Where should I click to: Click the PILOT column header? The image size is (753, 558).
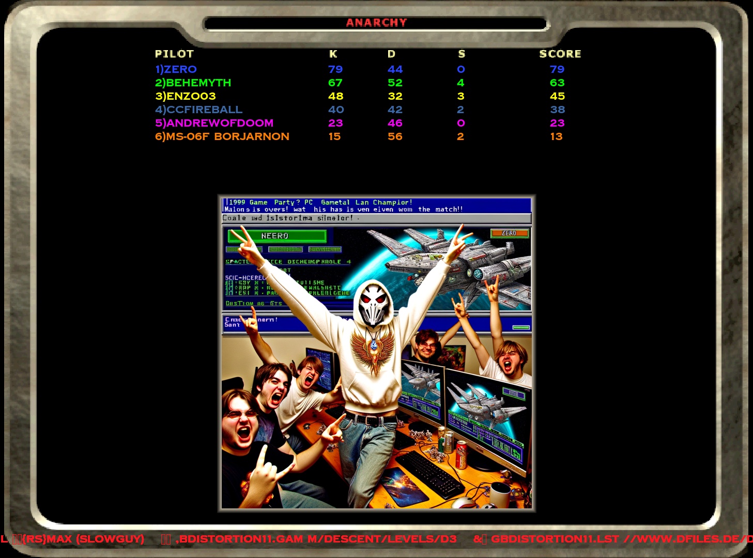pos(174,54)
